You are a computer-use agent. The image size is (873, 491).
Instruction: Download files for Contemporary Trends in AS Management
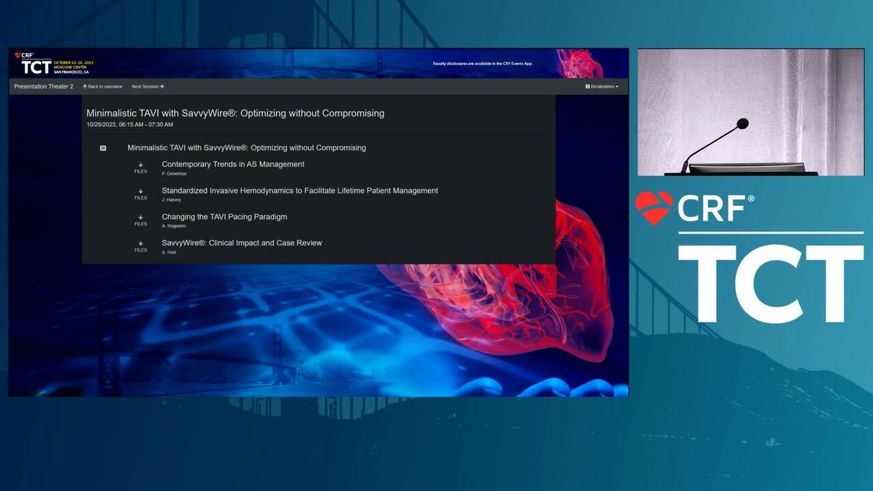[140, 168]
